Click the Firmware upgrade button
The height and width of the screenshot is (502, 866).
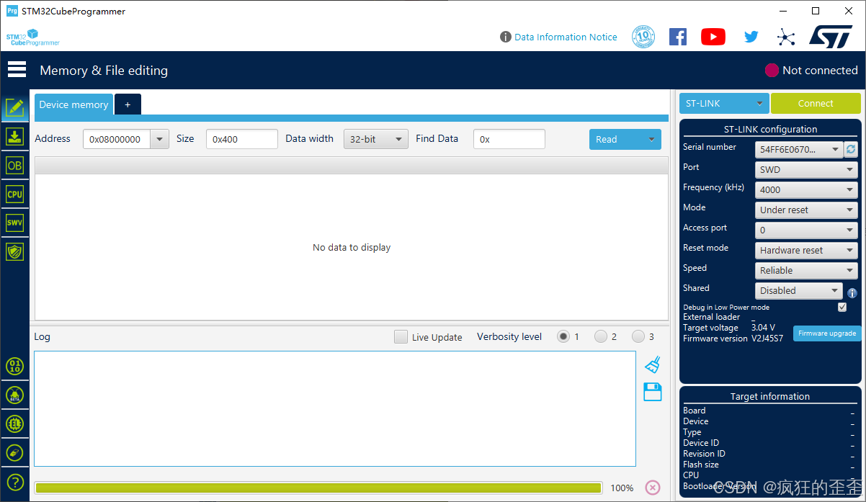827,333
